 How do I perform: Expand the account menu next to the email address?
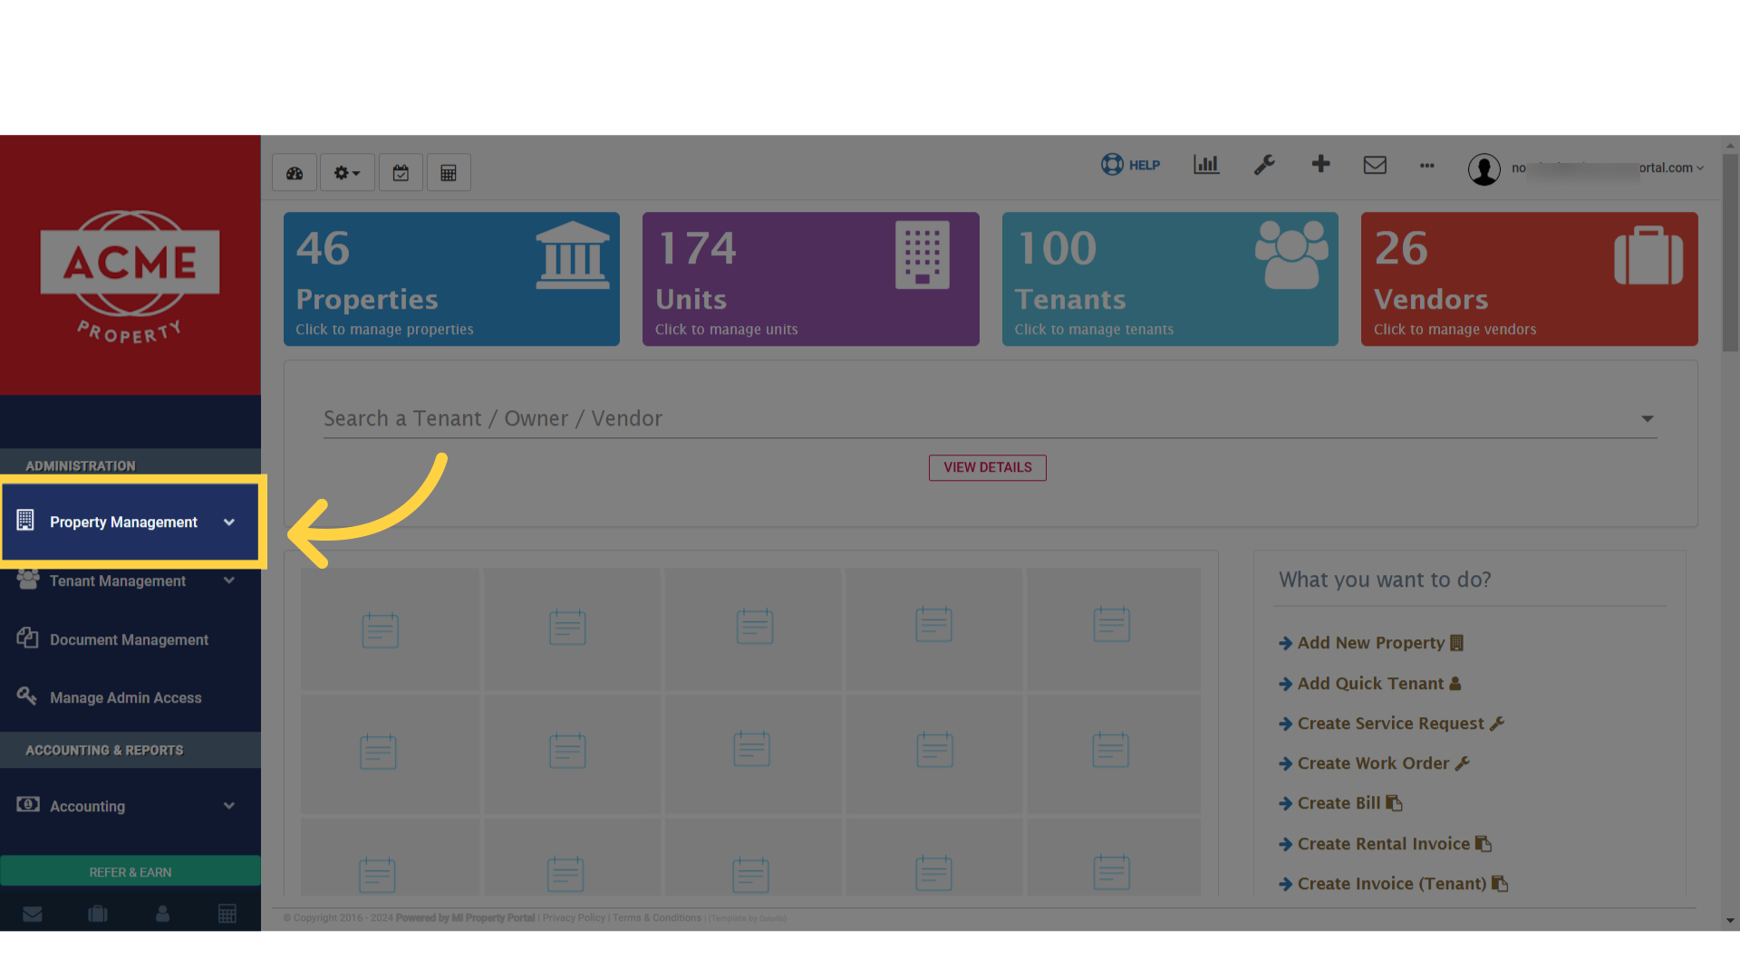pyautogui.click(x=1699, y=168)
